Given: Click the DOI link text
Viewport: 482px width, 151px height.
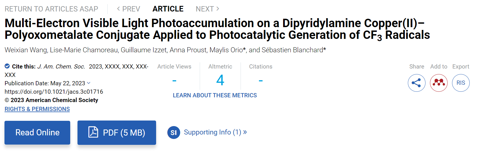Looking at the screenshot, I should coord(54,92).
